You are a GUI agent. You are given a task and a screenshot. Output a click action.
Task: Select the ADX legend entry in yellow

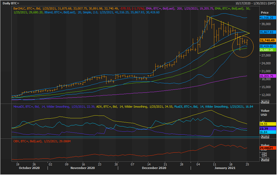click(135, 107)
